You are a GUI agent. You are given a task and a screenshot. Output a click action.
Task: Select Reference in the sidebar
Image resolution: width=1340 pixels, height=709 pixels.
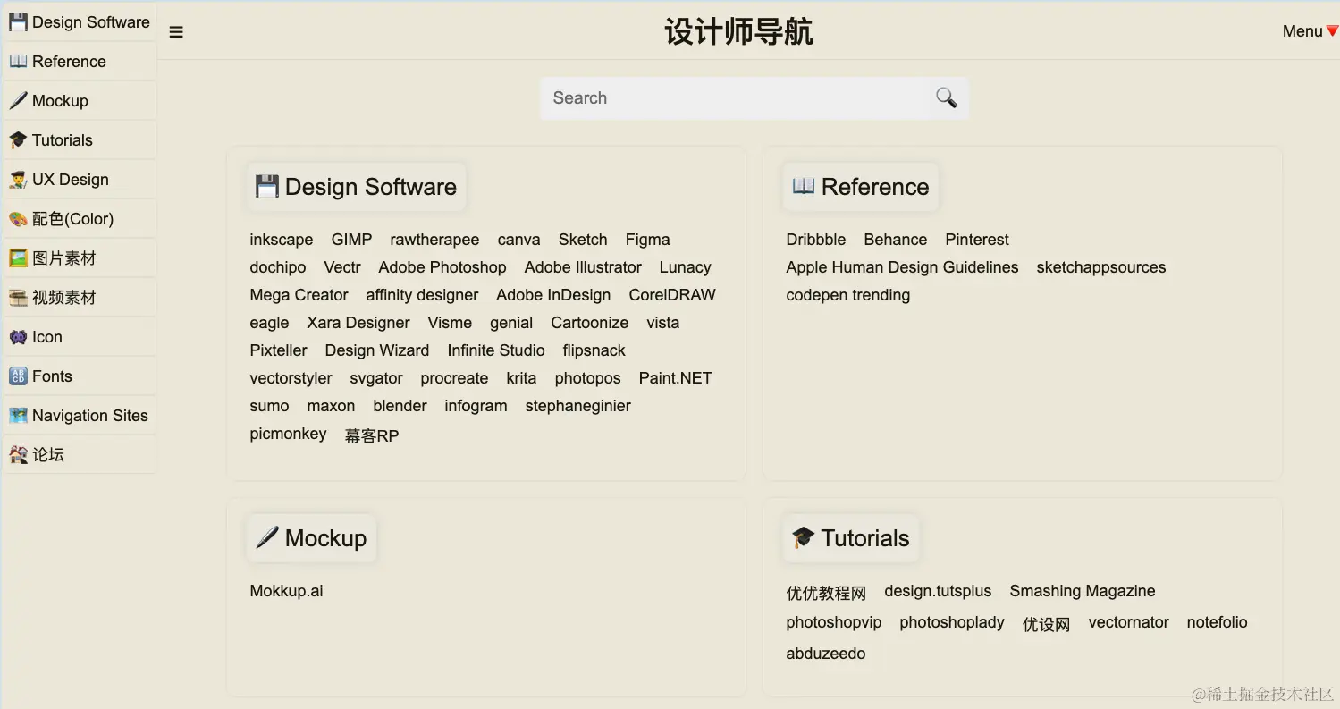[80, 62]
